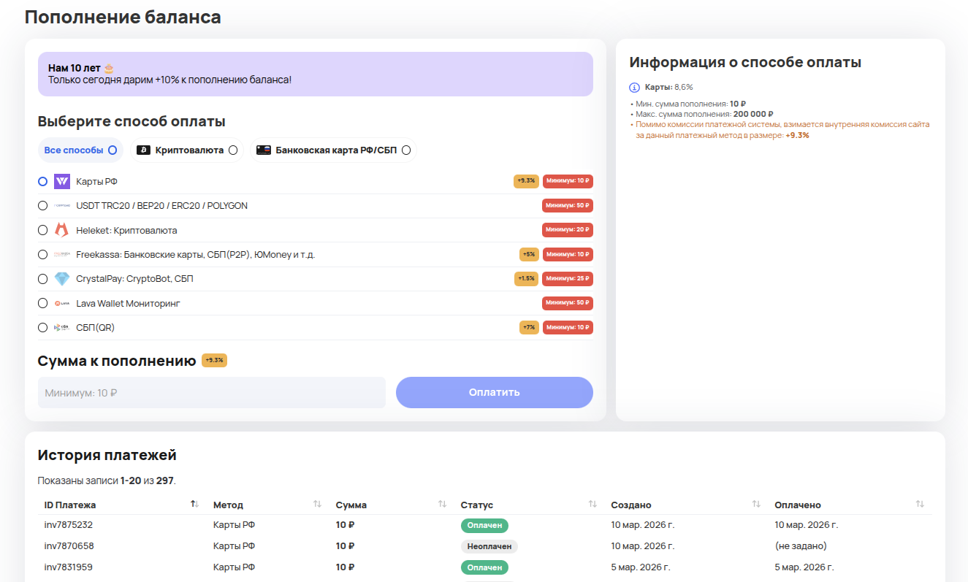Click the СБП(QR) logo icon
This screenshot has height=582, width=968.
coord(62,328)
